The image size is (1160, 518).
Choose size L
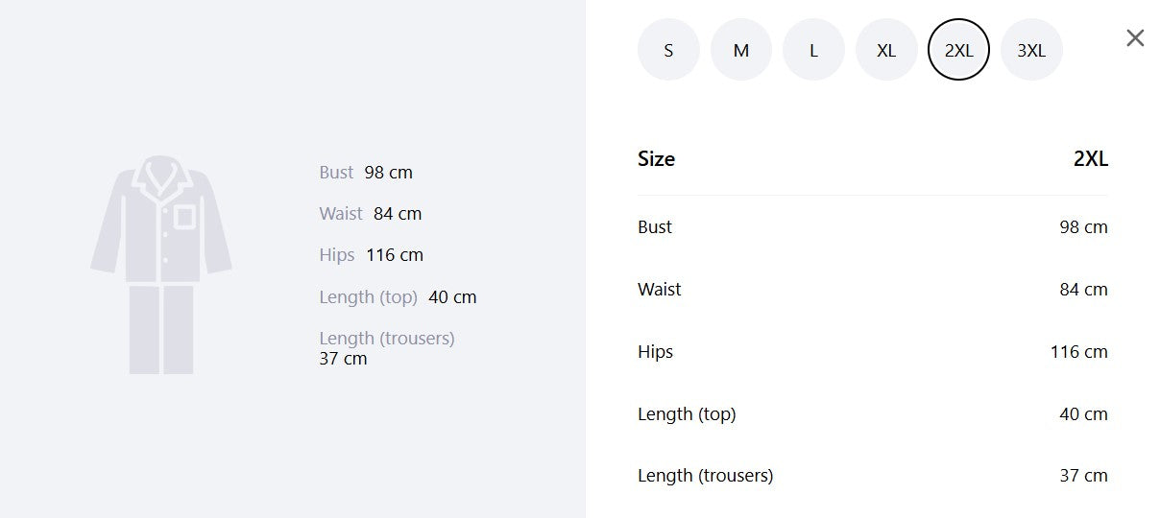(x=813, y=50)
